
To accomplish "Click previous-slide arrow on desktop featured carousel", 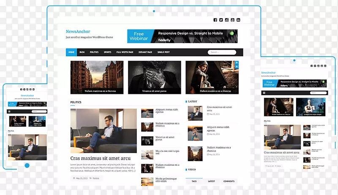I will [237, 67].
